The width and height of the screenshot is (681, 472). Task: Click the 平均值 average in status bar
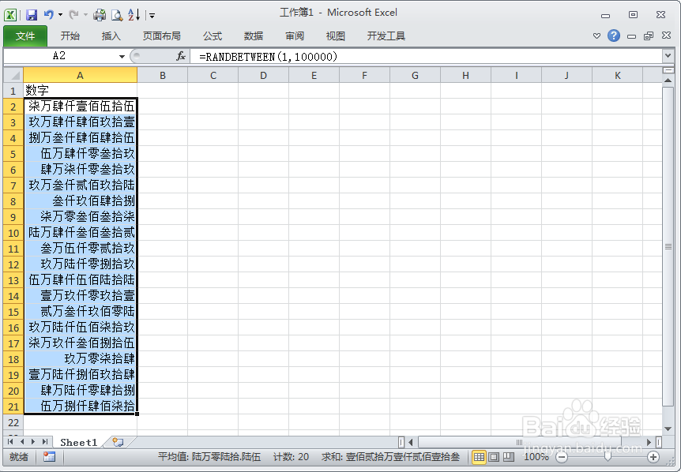point(209,457)
